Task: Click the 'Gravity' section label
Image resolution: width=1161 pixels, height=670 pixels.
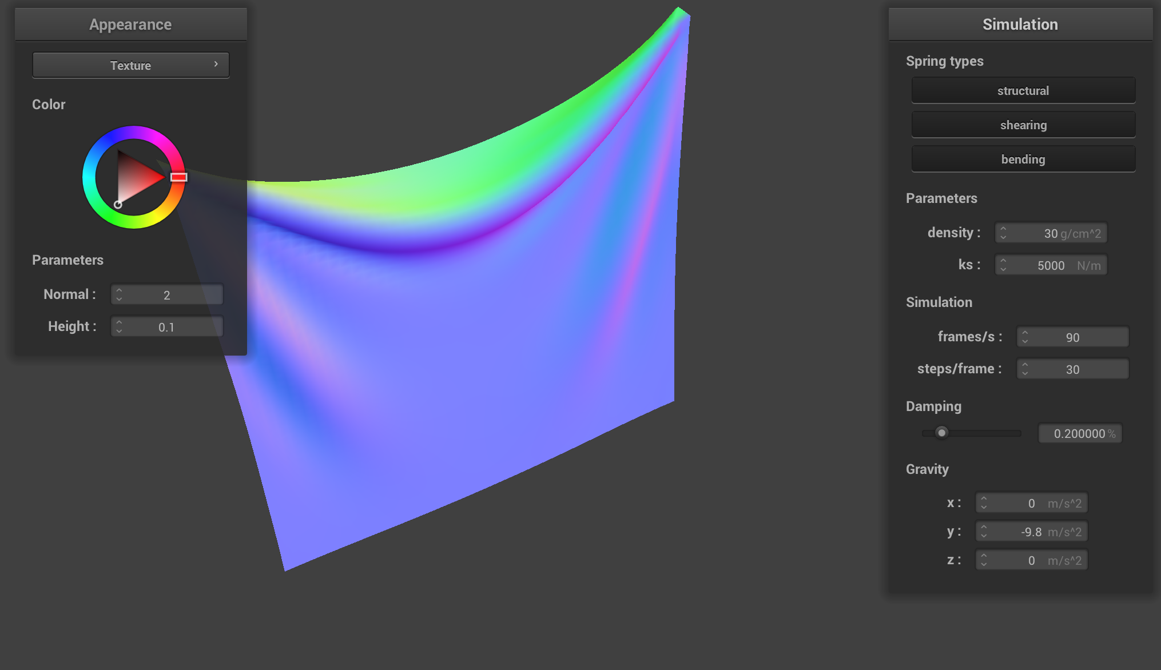Action: click(927, 469)
